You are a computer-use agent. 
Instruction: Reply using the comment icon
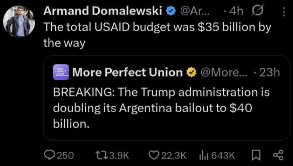click(x=51, y=155)
